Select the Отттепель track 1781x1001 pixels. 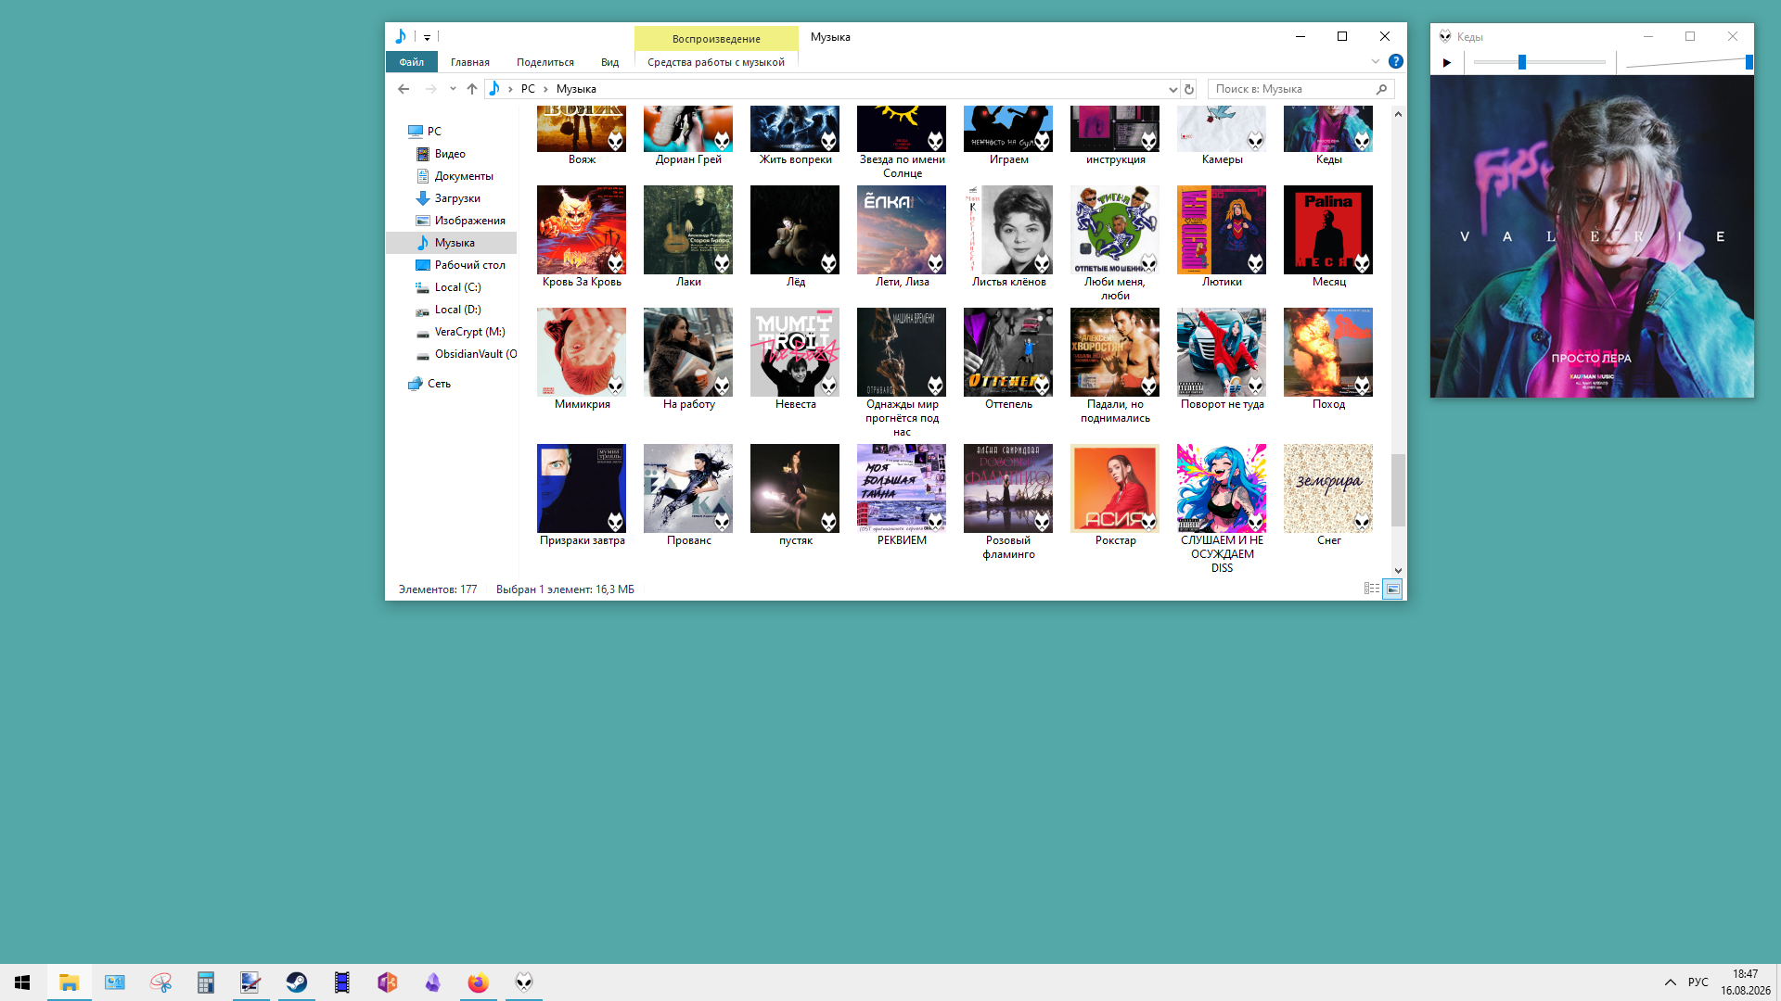[1008, 360]
